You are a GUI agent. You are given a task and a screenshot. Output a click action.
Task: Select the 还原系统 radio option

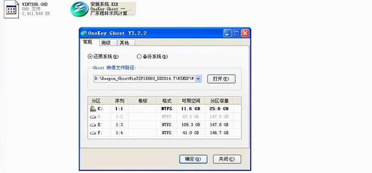103,57
